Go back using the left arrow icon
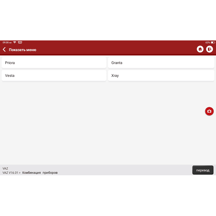Screen dimensions: 216x216 coord(4,49)
